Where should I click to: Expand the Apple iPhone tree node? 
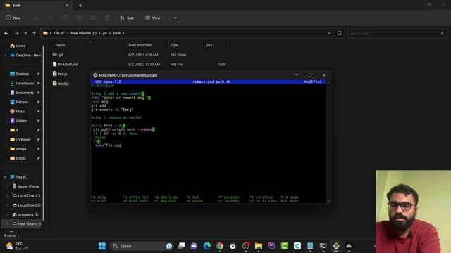point(8,186)
